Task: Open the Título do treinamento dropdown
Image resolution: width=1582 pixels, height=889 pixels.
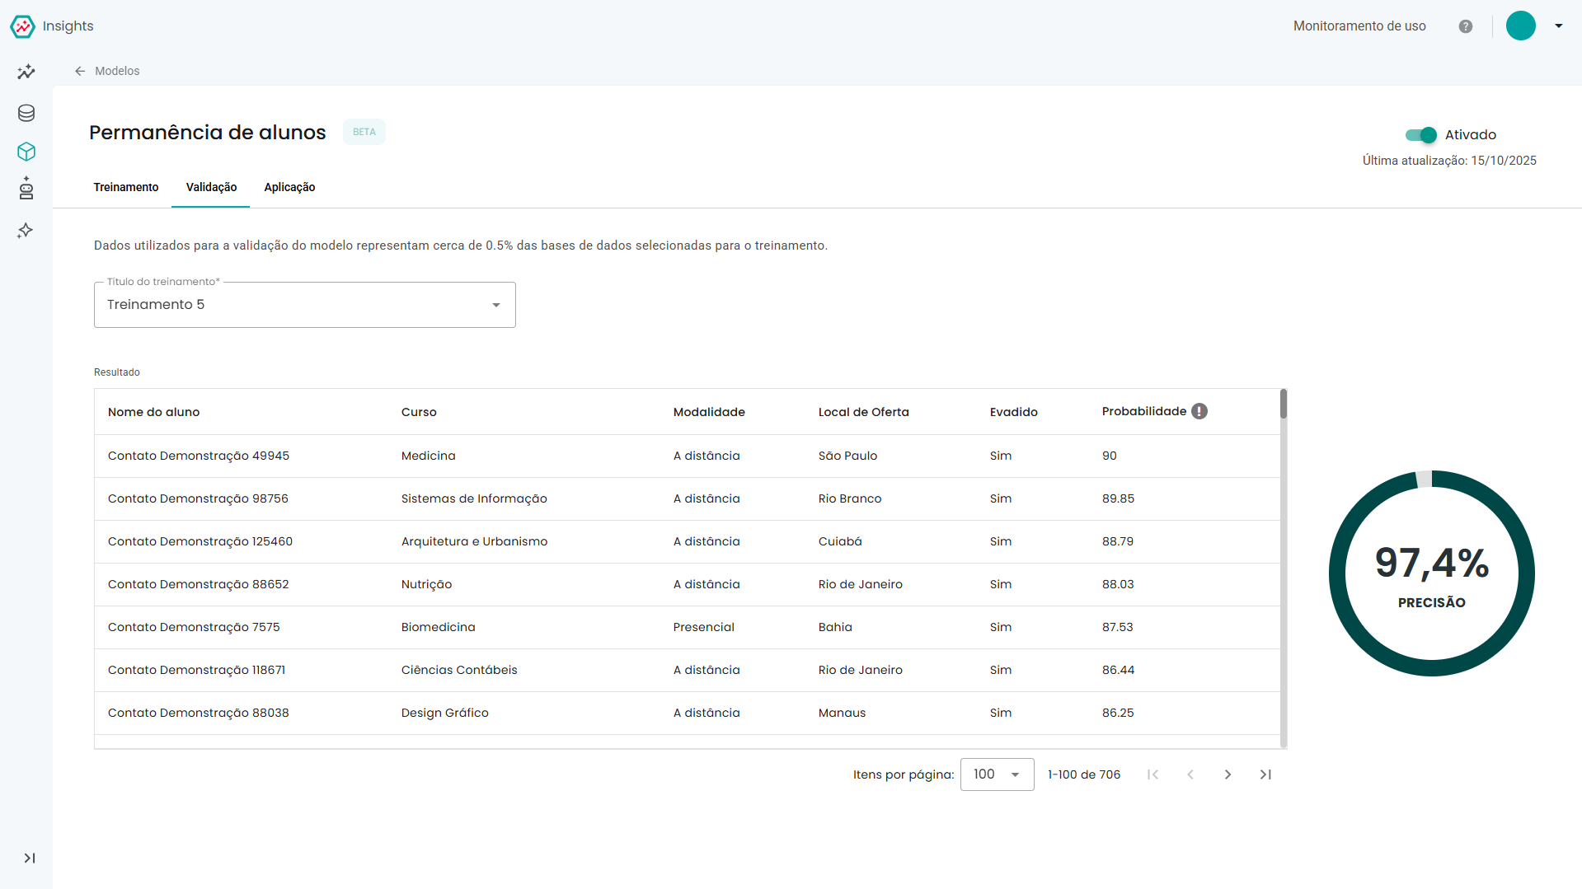Action: 305,305
